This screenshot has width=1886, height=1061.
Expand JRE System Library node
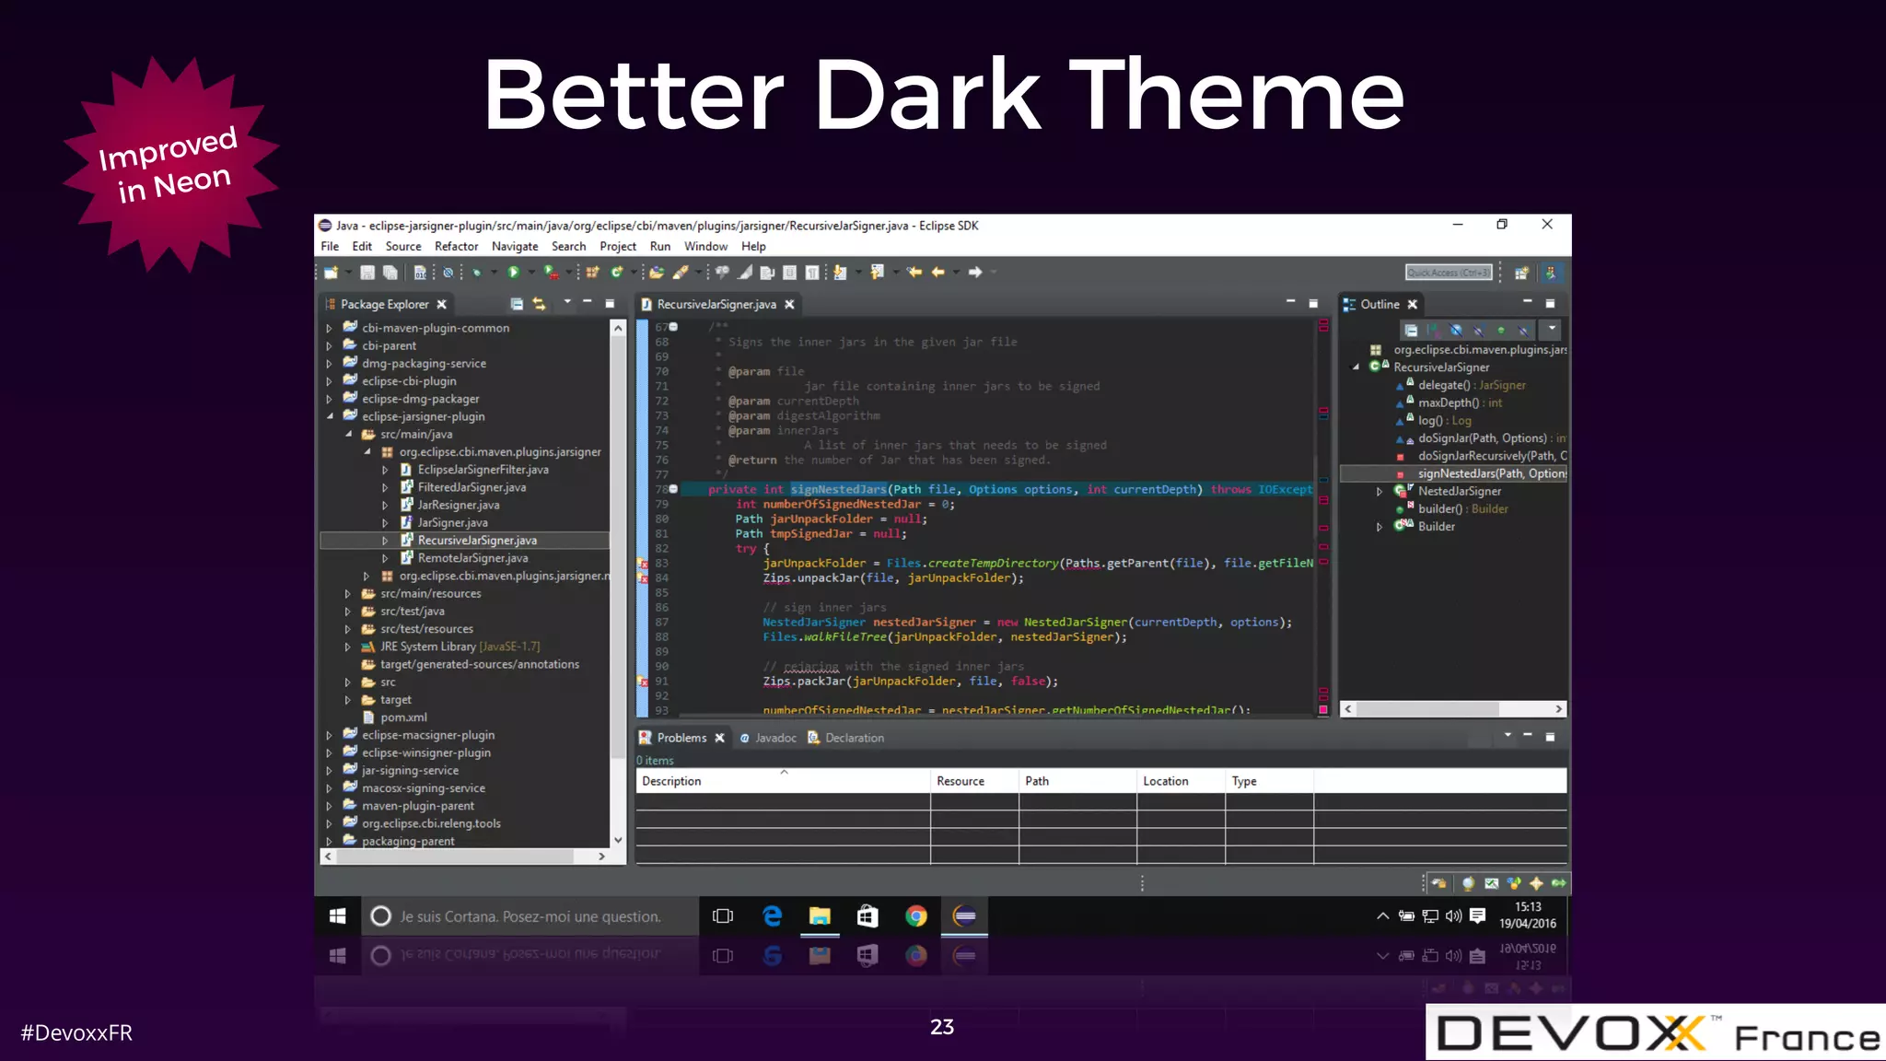[347, 647]
